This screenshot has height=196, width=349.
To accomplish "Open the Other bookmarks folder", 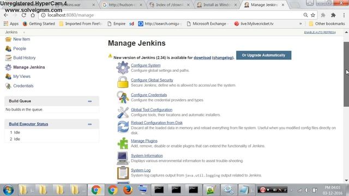I will (327, 23).
